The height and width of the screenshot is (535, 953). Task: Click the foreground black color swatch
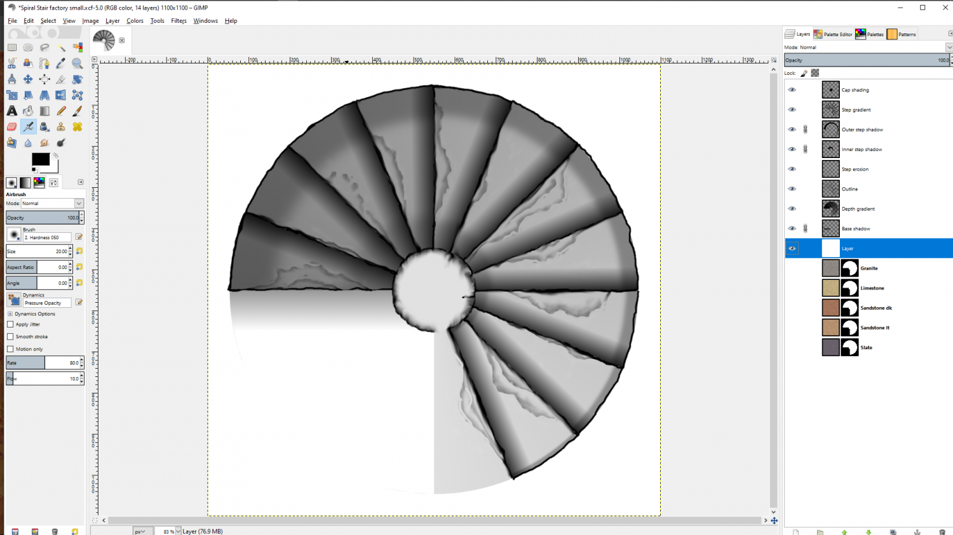pos(41,159)
